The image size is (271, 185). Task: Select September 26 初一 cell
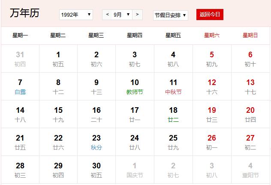[x=212, y=142]
